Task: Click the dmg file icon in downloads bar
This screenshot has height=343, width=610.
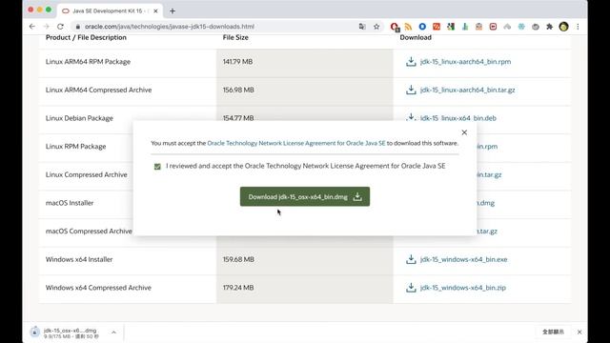Action: pyautogui.click(x=34, y=333)
